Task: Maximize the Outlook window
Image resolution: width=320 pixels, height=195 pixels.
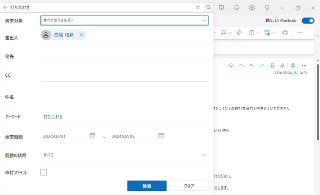Action: 298,8
